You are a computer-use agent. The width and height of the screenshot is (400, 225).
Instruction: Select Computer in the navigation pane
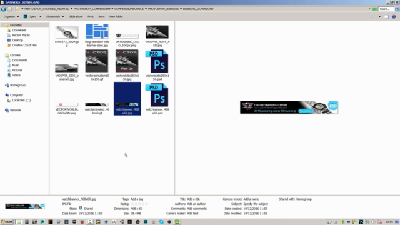[16, 95]
